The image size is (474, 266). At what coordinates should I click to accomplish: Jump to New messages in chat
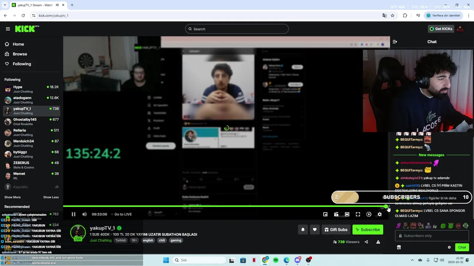[431, 155]
